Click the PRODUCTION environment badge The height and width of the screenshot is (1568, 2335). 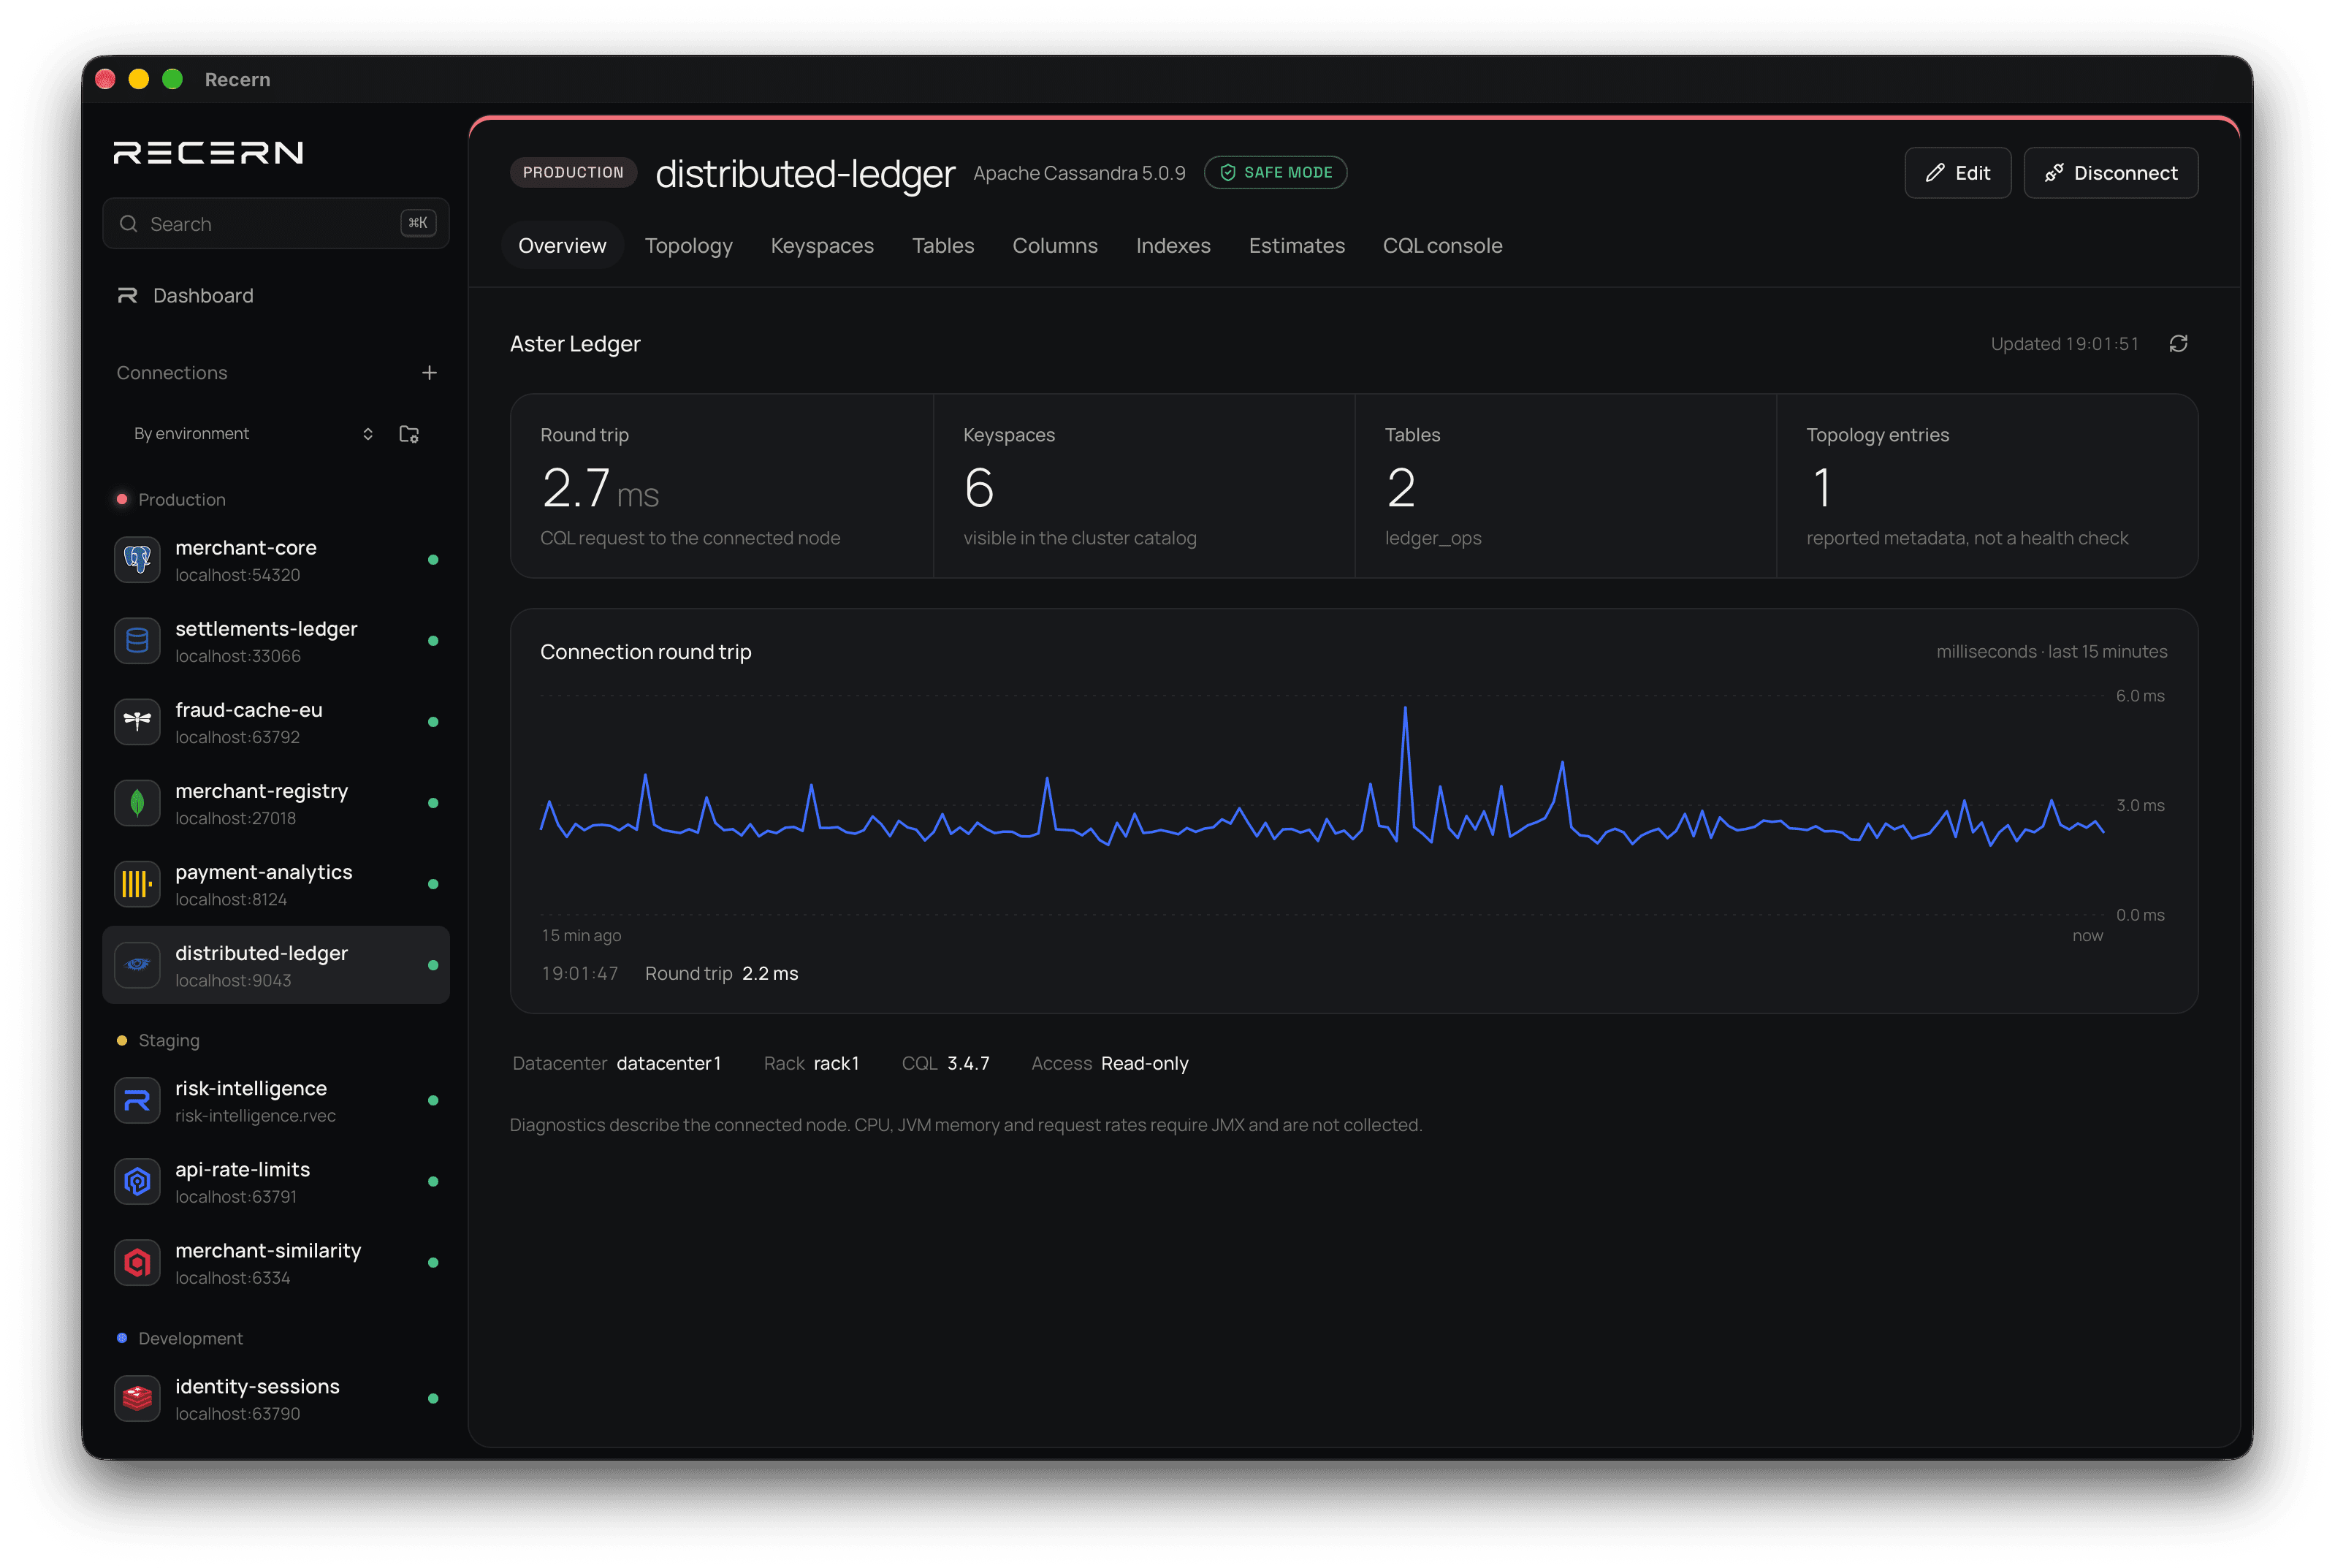(573, 173)
